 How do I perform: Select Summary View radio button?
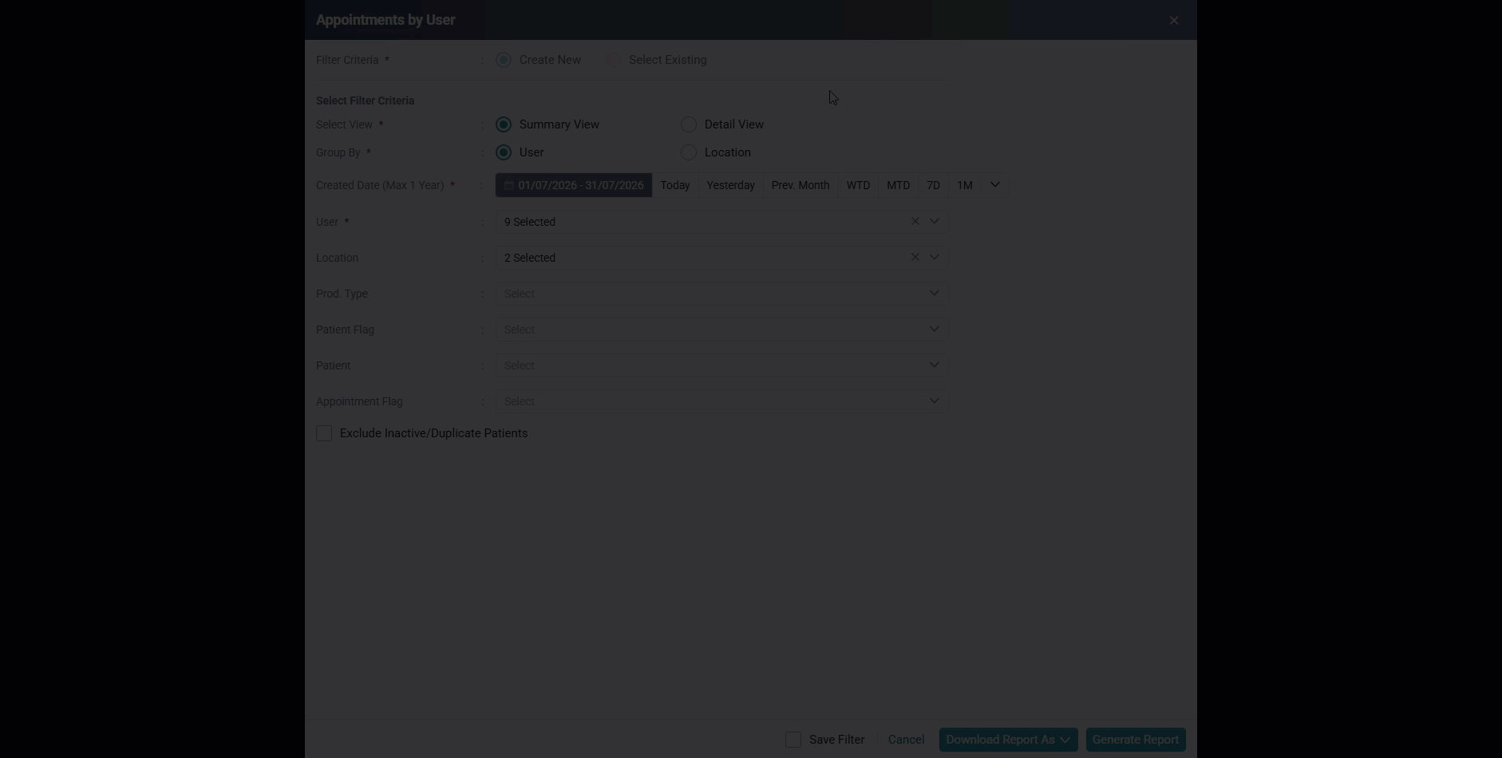pos(504,124)
